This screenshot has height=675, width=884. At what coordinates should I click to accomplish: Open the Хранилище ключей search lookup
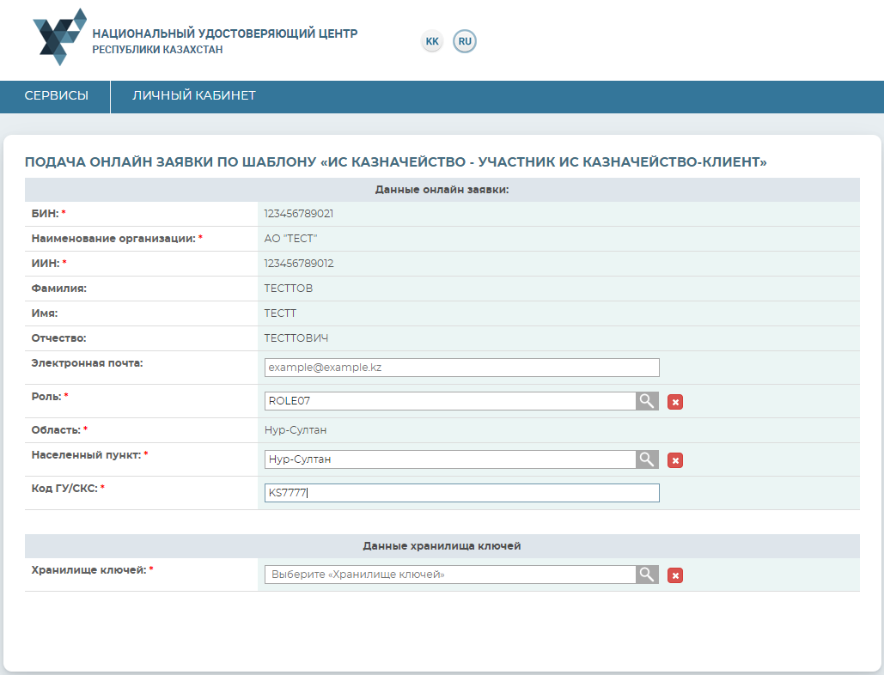[x=647, y=575]
